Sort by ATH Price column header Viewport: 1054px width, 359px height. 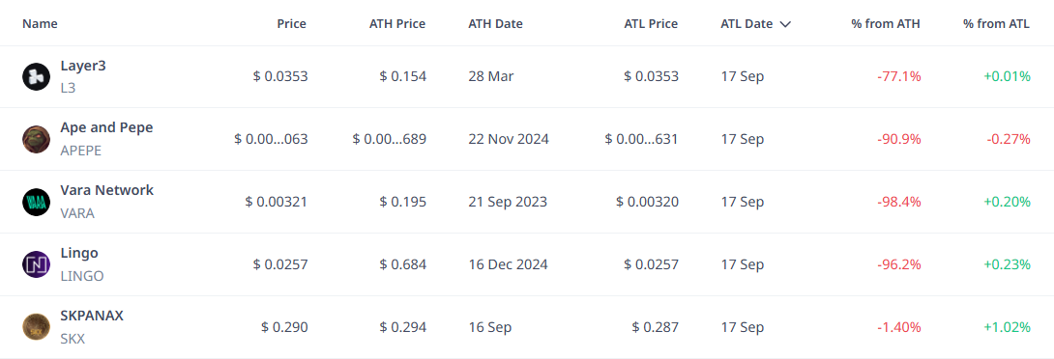[x=397, y=23]
